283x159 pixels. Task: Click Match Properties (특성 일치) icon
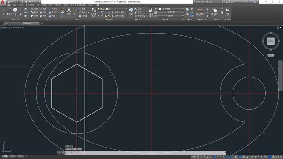151,12
